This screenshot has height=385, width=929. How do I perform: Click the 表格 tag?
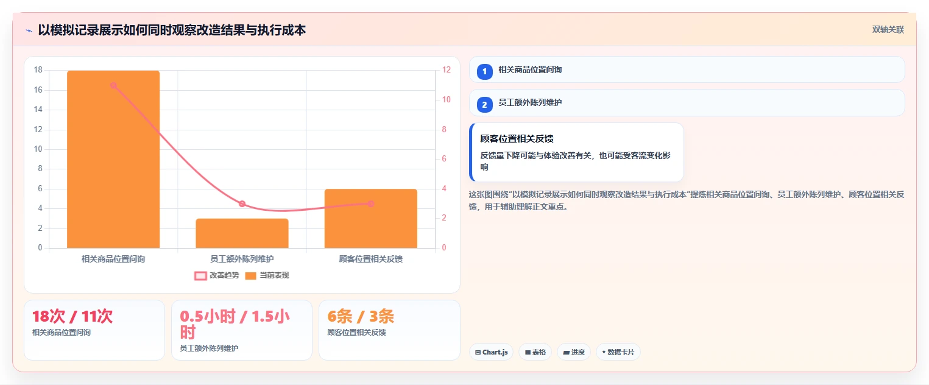pos(535,352)
